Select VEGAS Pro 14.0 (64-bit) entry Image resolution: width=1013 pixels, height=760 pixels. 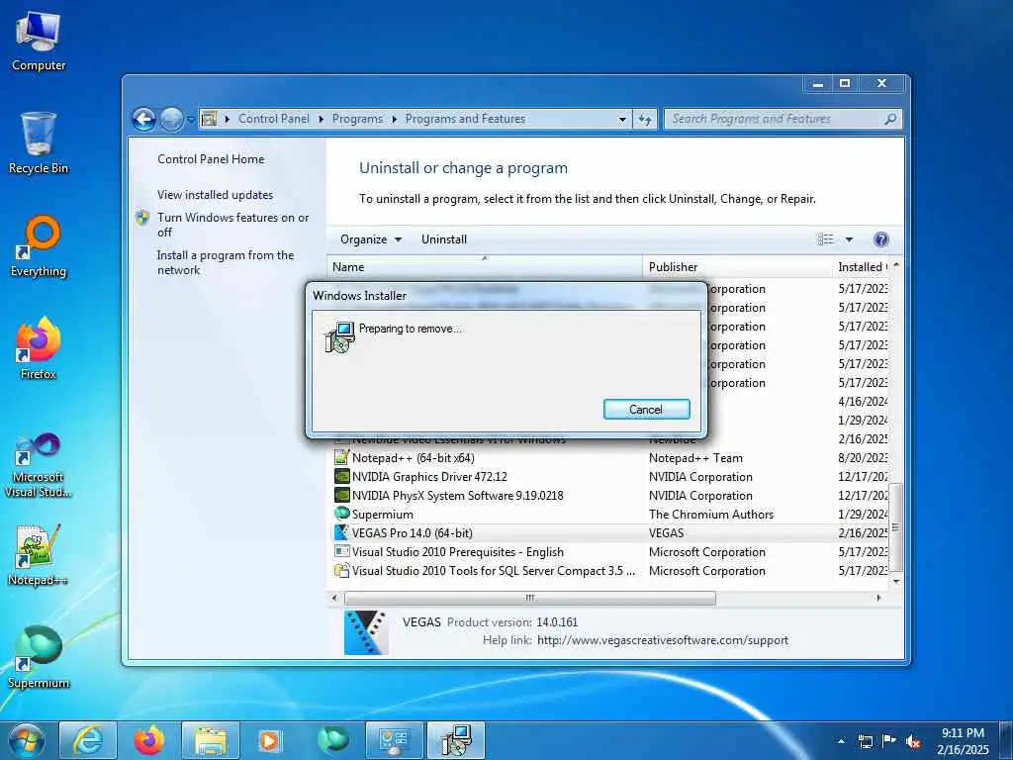tap(610, 533)
